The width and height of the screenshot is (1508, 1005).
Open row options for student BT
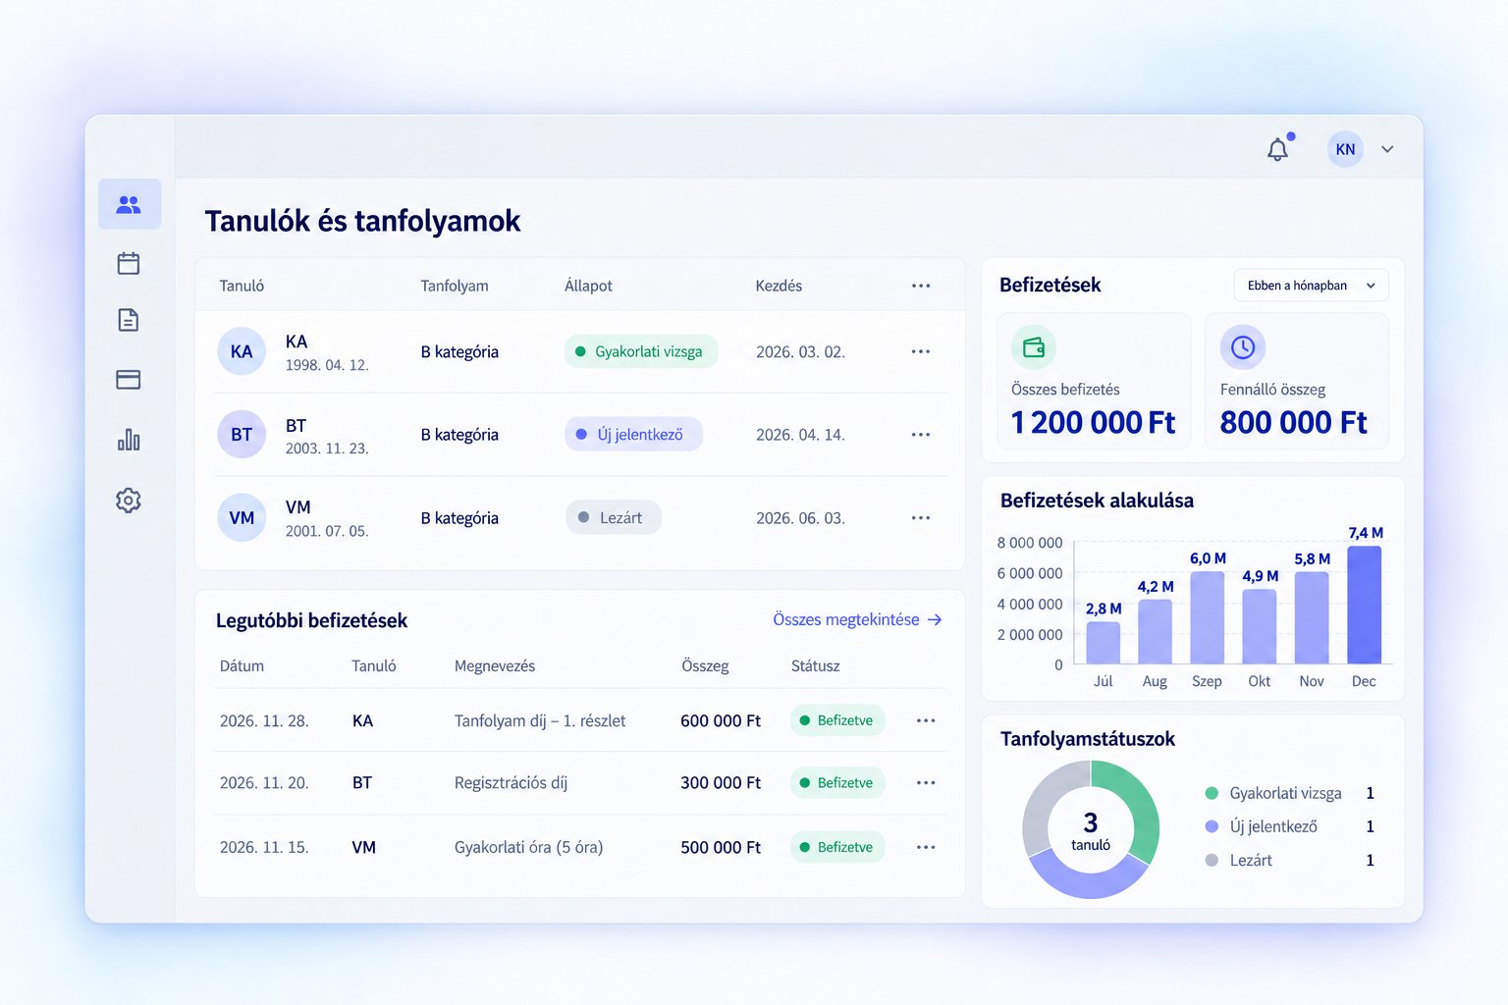click(x=921, y=435)
